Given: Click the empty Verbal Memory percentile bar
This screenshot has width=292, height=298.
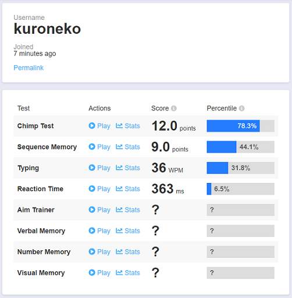Looking at the screenshot, I should [x=240, y=231].
